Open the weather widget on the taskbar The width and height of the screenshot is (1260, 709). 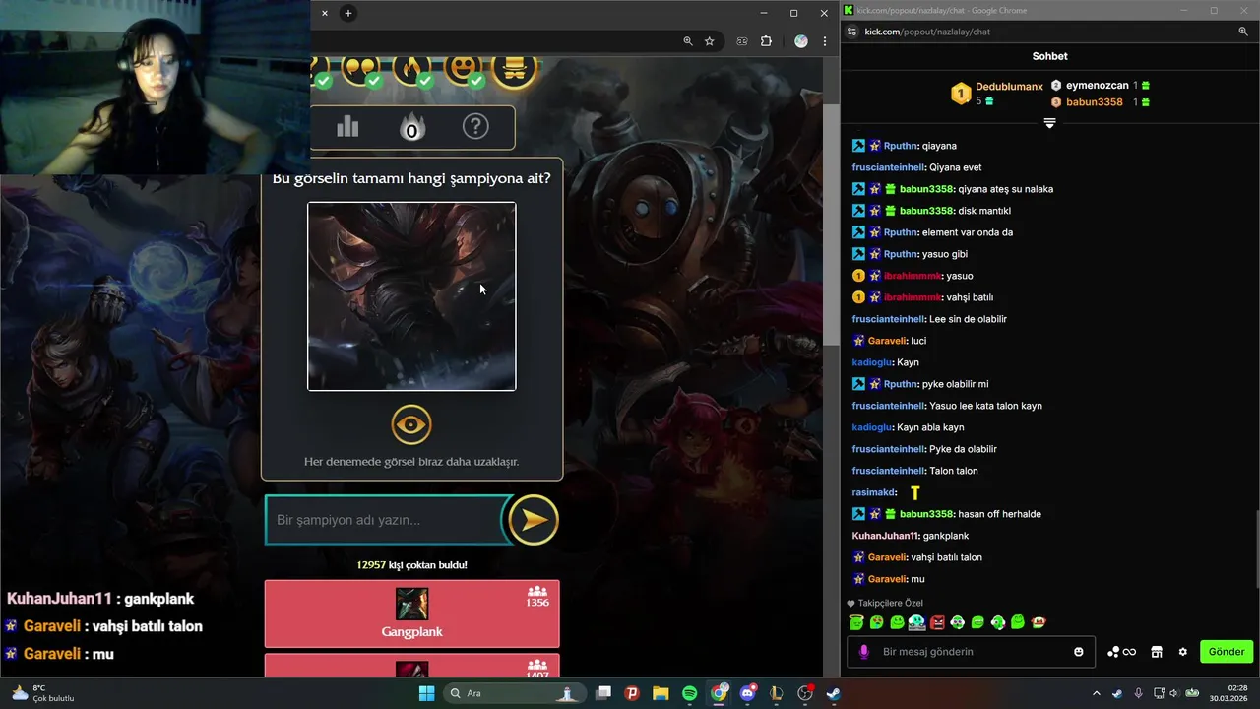(x=41, y=693)
